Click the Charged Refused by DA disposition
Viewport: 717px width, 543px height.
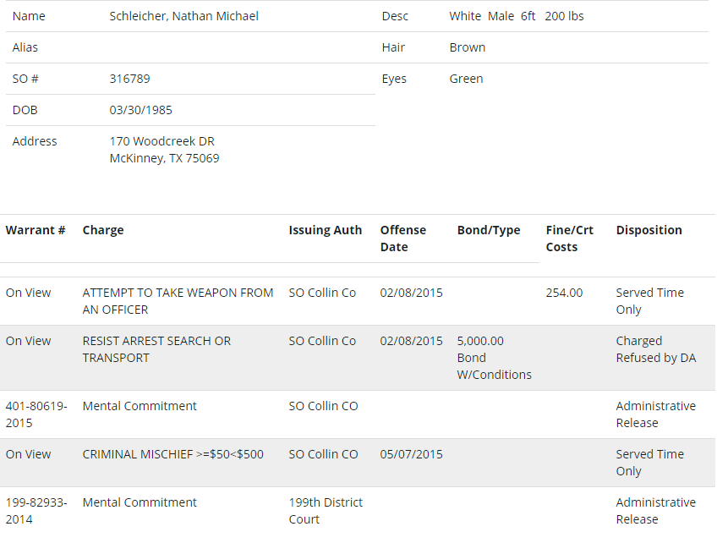point(656,349)
